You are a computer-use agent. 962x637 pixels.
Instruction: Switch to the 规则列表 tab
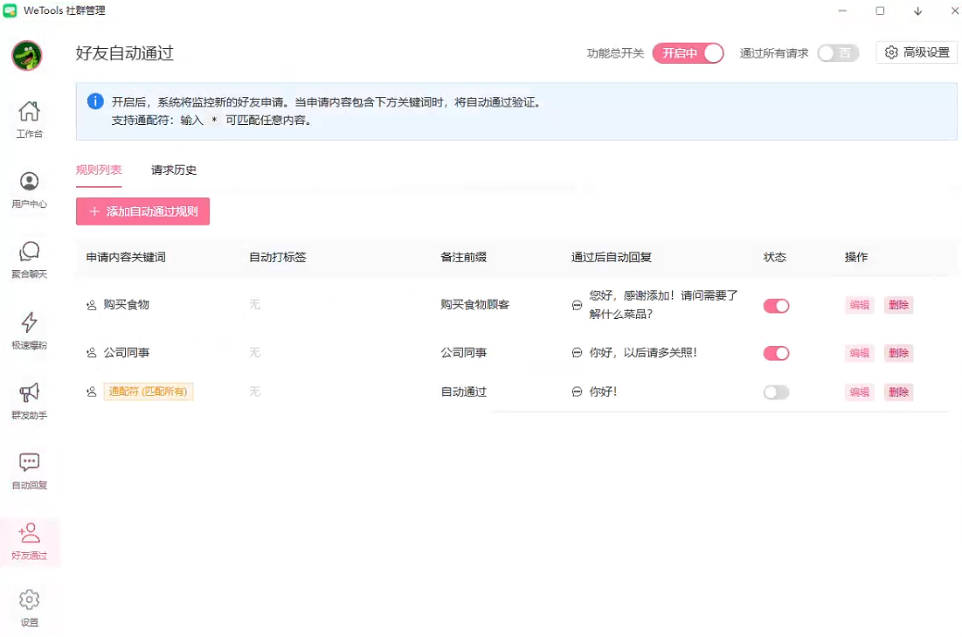pyautogui.click(x=99, y=170)
